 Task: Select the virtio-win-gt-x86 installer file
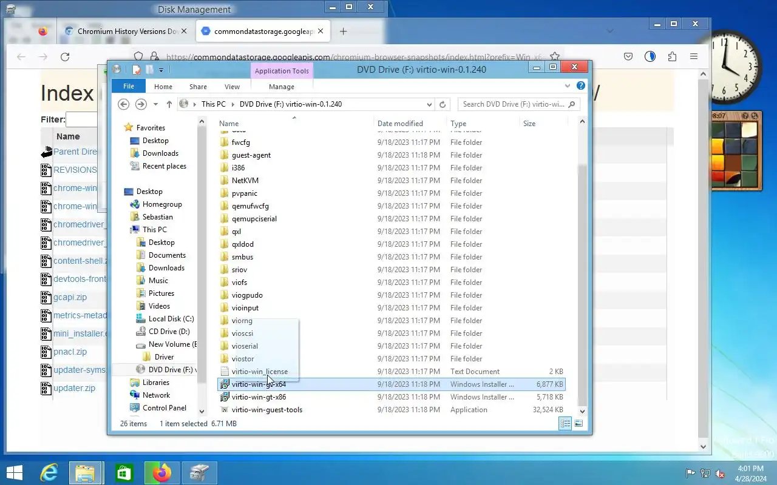[259, 397]
